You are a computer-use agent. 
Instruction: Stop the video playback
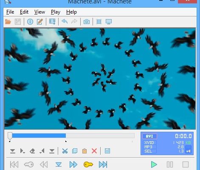point(186,164)
